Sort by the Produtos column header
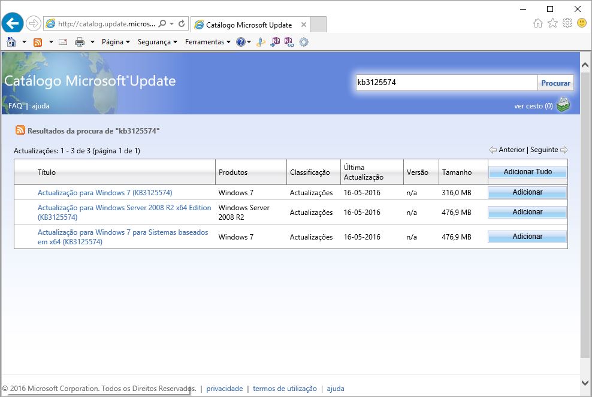Image resolution: width=592 pixels, height=397 pixels. [233, 172]
